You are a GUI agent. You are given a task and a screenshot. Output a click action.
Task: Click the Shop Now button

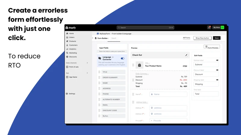pyautogui.click(x=202, y=38)
